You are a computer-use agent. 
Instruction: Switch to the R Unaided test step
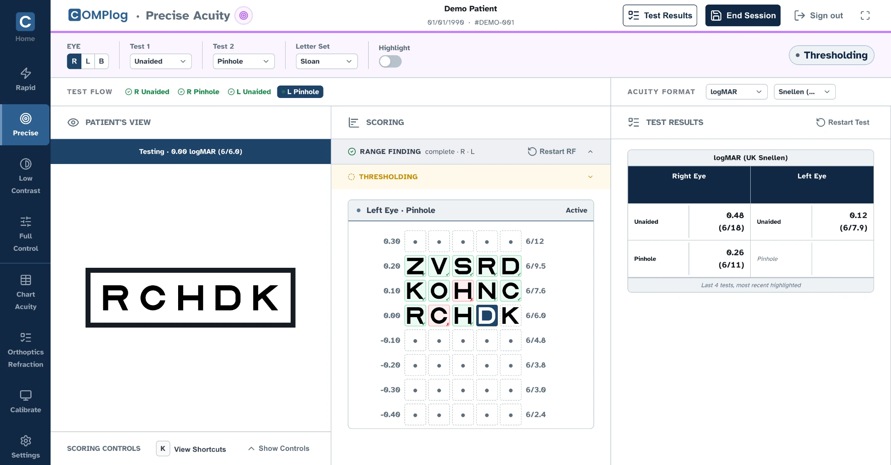[x=147, y=92]
